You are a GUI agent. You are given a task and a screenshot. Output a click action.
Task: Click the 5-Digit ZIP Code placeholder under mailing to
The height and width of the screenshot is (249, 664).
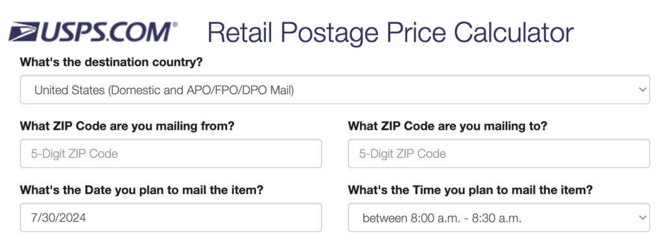tap(402, 154)
